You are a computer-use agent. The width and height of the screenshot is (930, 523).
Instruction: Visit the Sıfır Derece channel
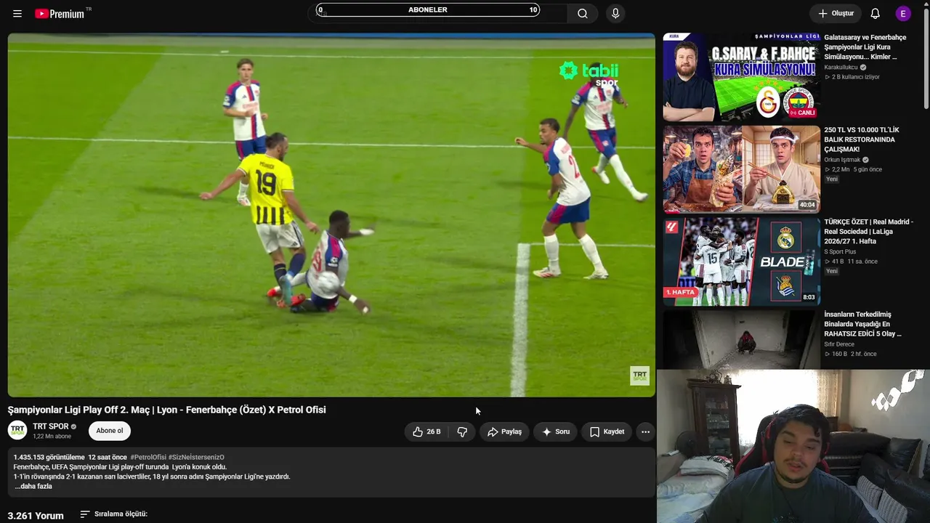click(x=839, y=344)
